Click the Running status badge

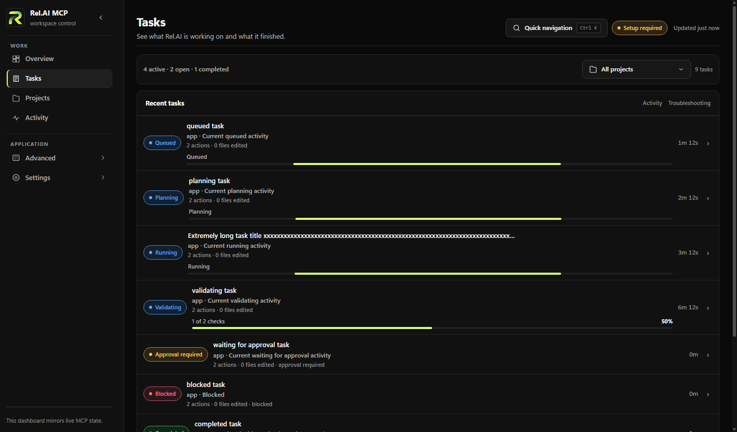(163, 252)
